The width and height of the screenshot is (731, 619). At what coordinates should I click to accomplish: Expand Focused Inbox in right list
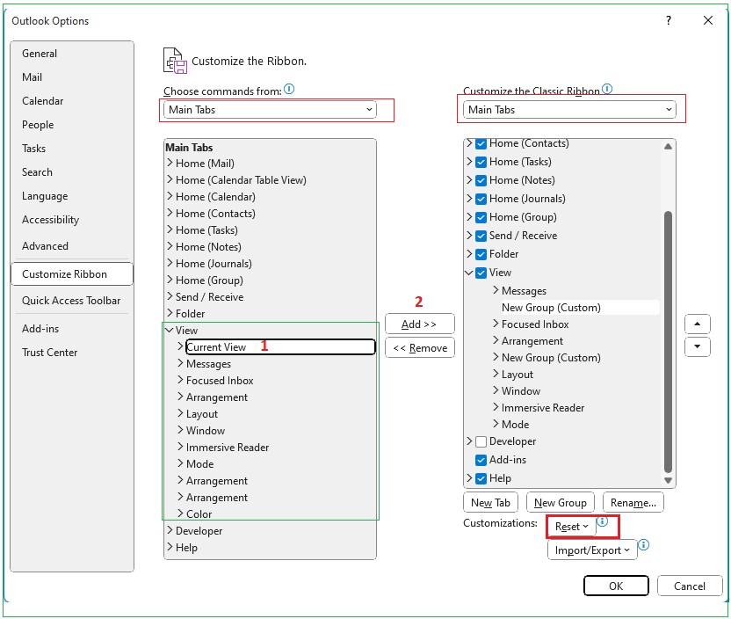496,324
